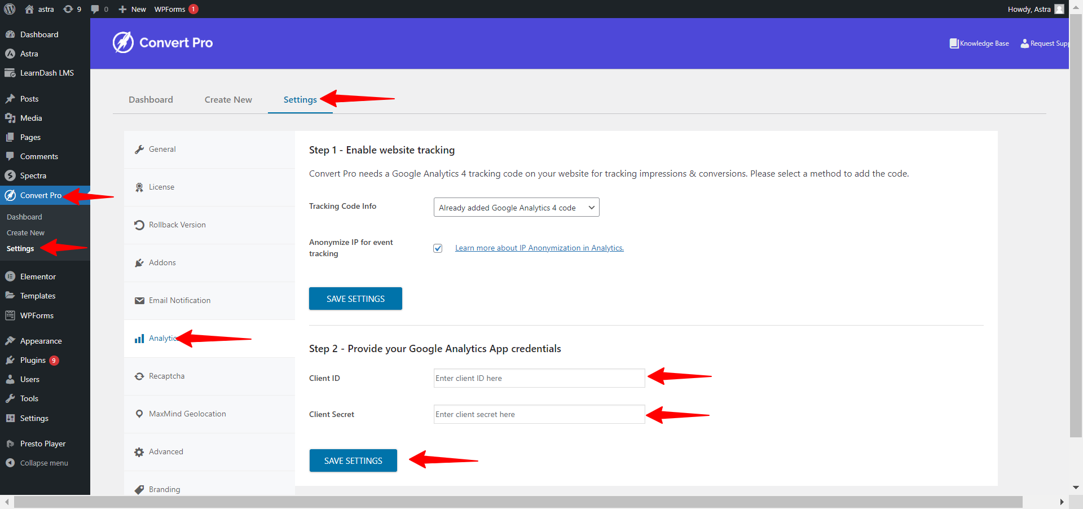The height and width of the screenshot is (509, 1083).
Task: Expand the Tracking Code Info dropdown
Action: click(x=516, y=207)
